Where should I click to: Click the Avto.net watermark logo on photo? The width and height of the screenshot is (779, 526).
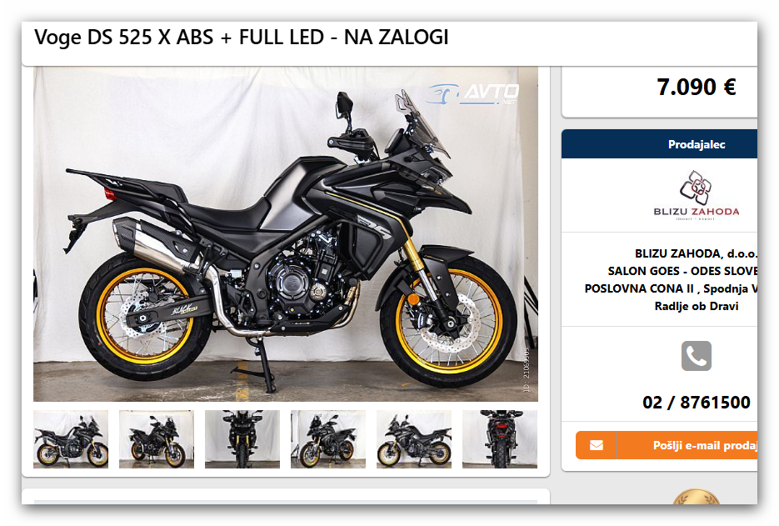(473, 94)
